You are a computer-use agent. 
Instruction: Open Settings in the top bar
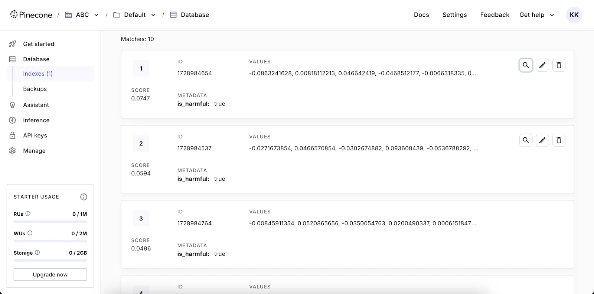[x=454, y=15]
